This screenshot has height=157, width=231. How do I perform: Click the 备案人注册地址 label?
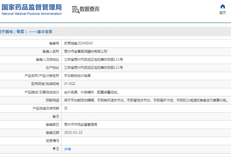tap(48, 59)
